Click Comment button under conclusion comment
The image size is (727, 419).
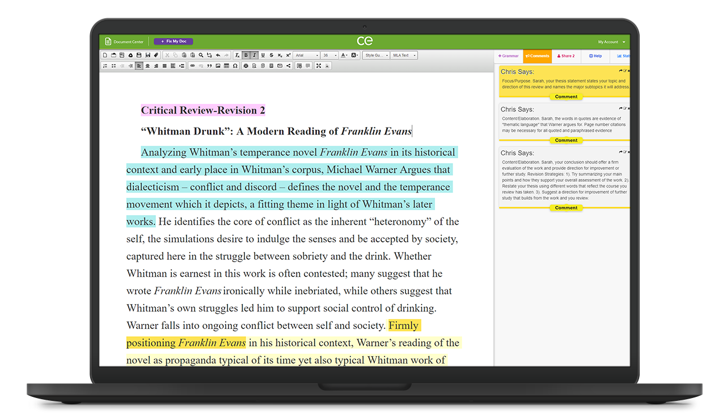pos(566,208)
